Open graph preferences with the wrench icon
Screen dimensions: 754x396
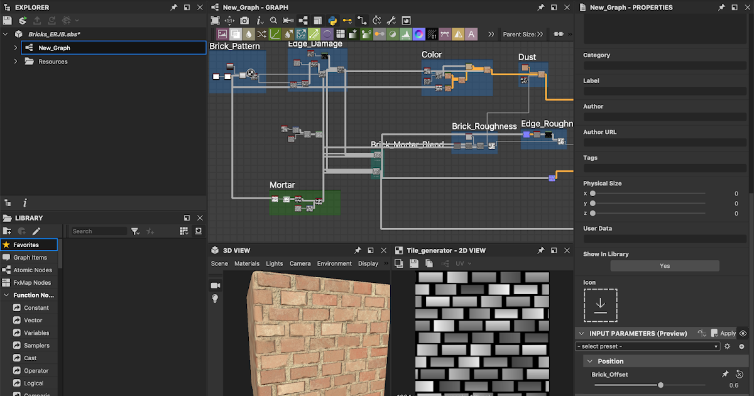pyautogui.click(x=391, y=20)
